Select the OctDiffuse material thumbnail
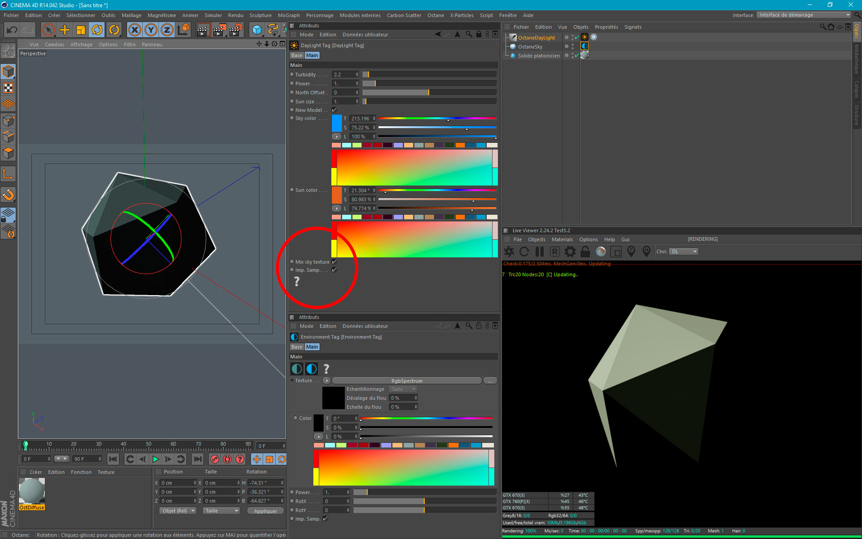This screenshot has width=862, height=539. tap(32, 491)
